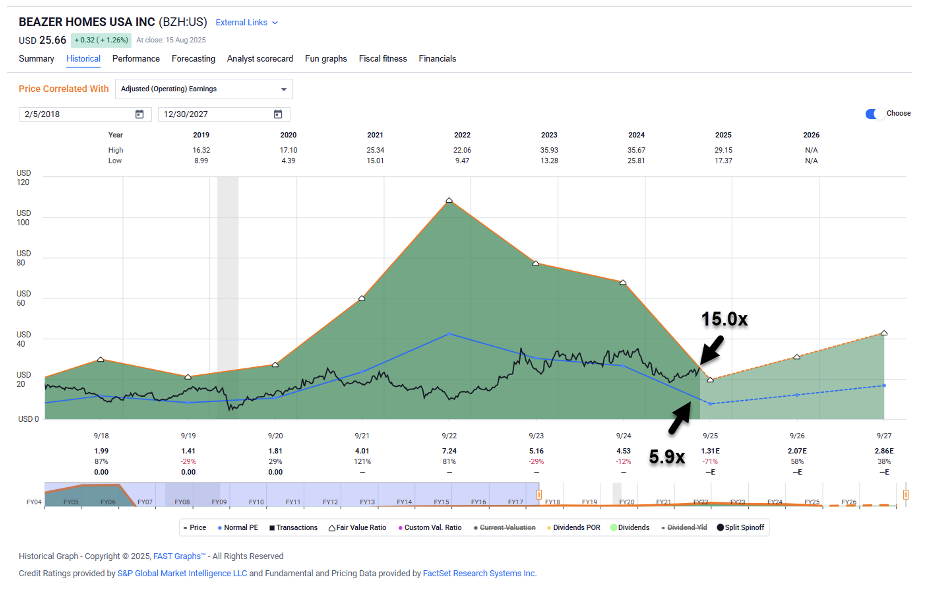Toggle the Dividends POR legend item
This screenshot has height=589, width=929.
(574, 527)
